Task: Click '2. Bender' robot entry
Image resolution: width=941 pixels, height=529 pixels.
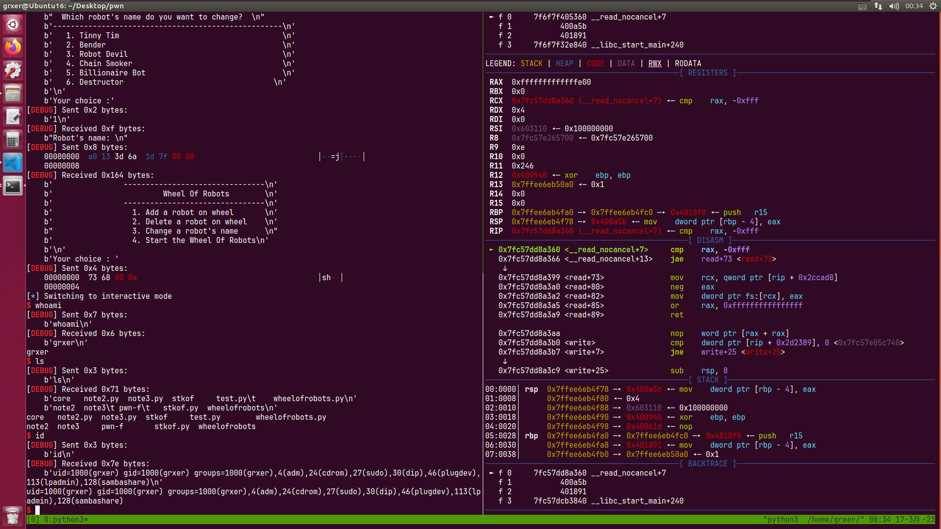Action: [86, 45]
